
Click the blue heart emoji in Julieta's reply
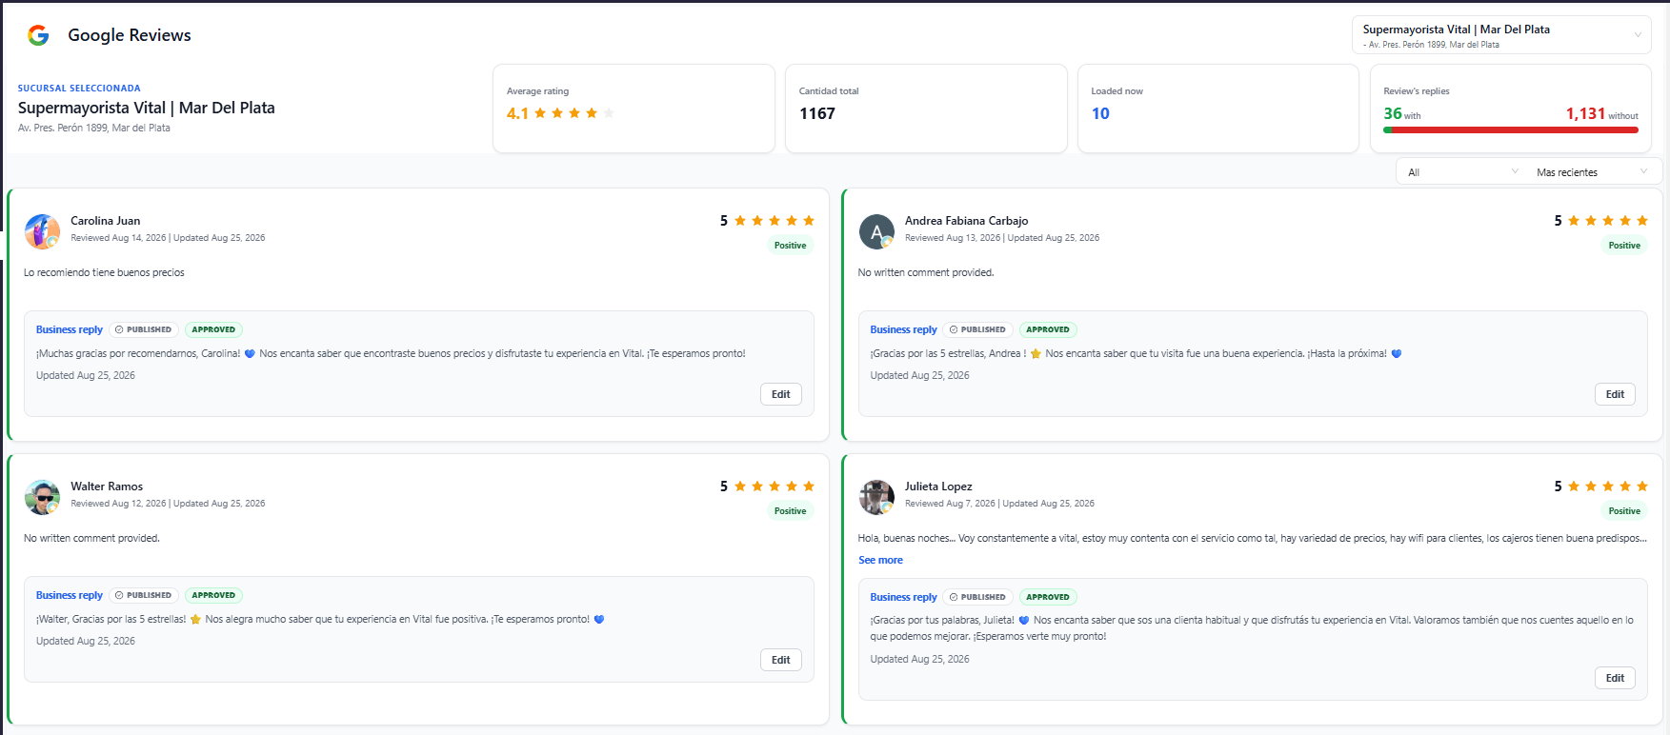[x=1024, y=620]
